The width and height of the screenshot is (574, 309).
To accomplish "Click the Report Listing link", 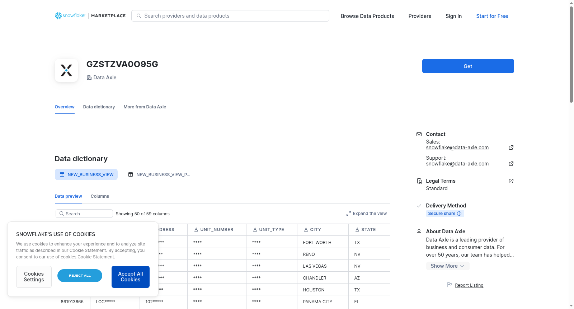I will 469,285.
